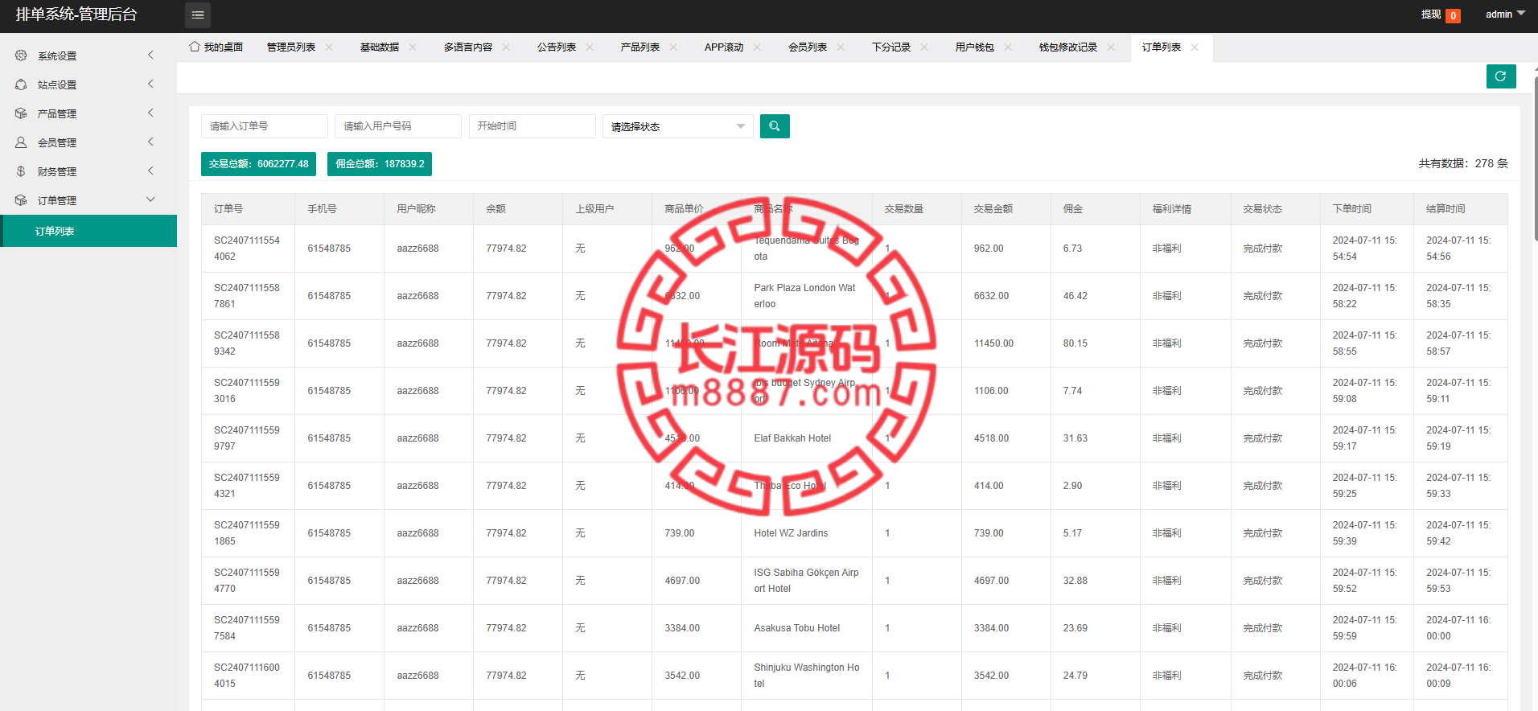Close the 公告列表 tab
The height and width of the screenshot is (711, 1538).
coord(590,47)
